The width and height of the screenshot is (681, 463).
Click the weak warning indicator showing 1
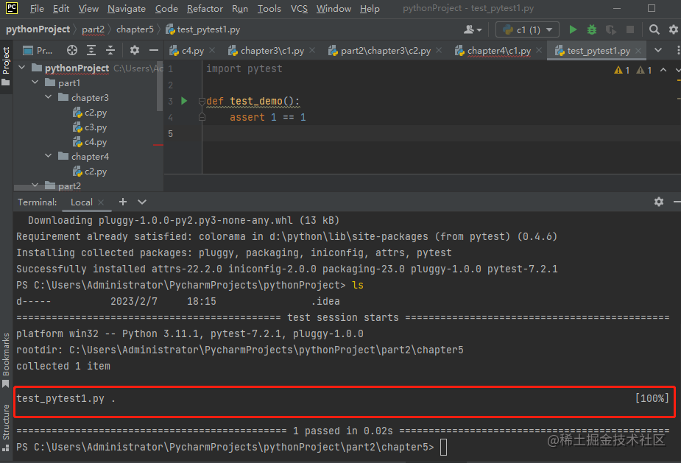tap(644, 70)
